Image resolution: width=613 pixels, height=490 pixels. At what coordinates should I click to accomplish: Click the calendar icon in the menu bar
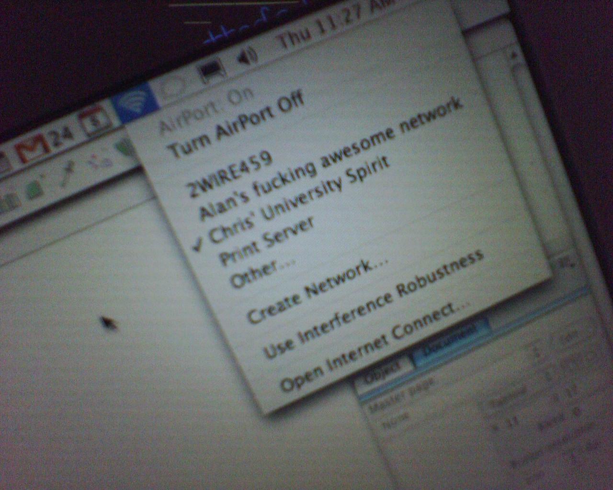point(94,122)
